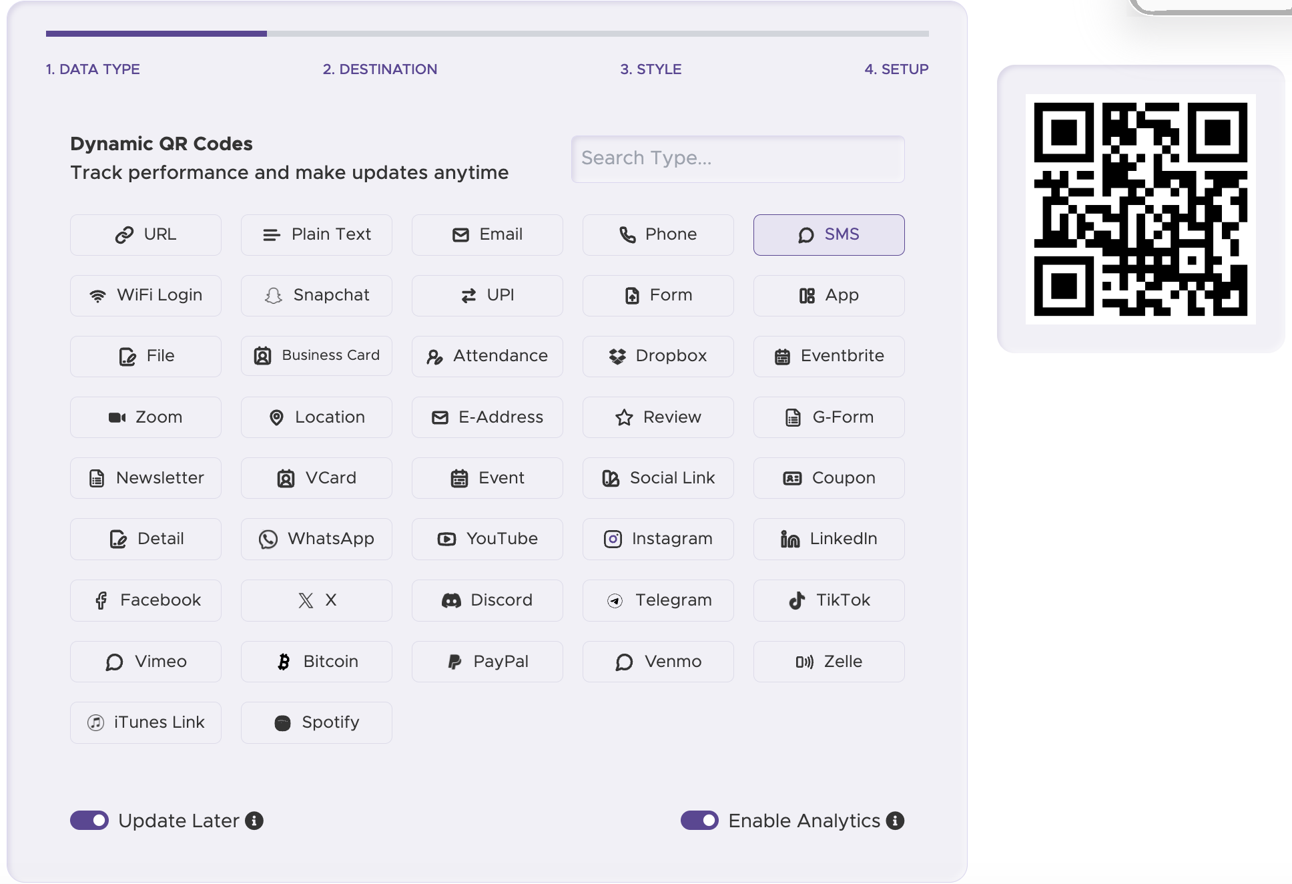Click the QR code preview image
Viewport: 1292px width, 884px height.
tap(1141, 208)
